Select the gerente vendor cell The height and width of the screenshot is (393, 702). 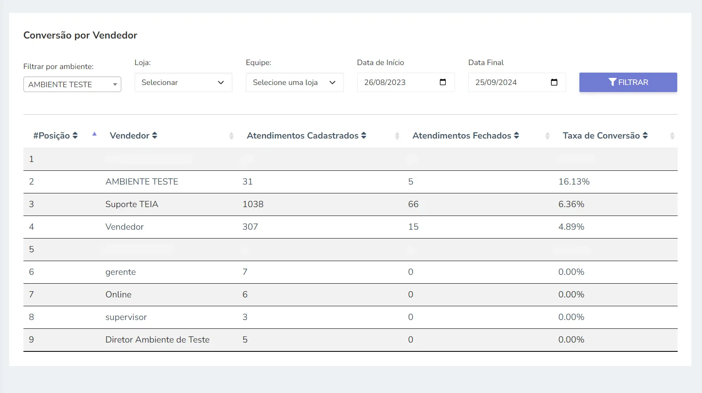(120, 272)
